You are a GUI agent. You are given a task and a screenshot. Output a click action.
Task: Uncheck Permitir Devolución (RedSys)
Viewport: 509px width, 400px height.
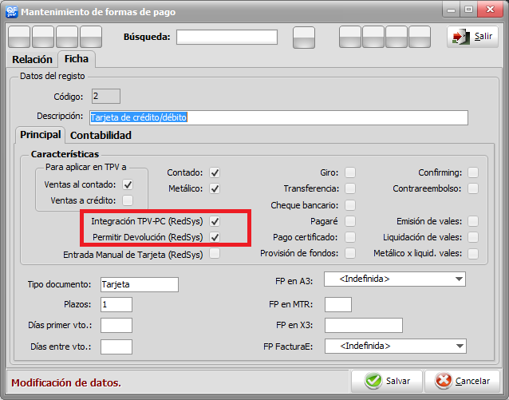pyautogui.click(x=215, y=237)
